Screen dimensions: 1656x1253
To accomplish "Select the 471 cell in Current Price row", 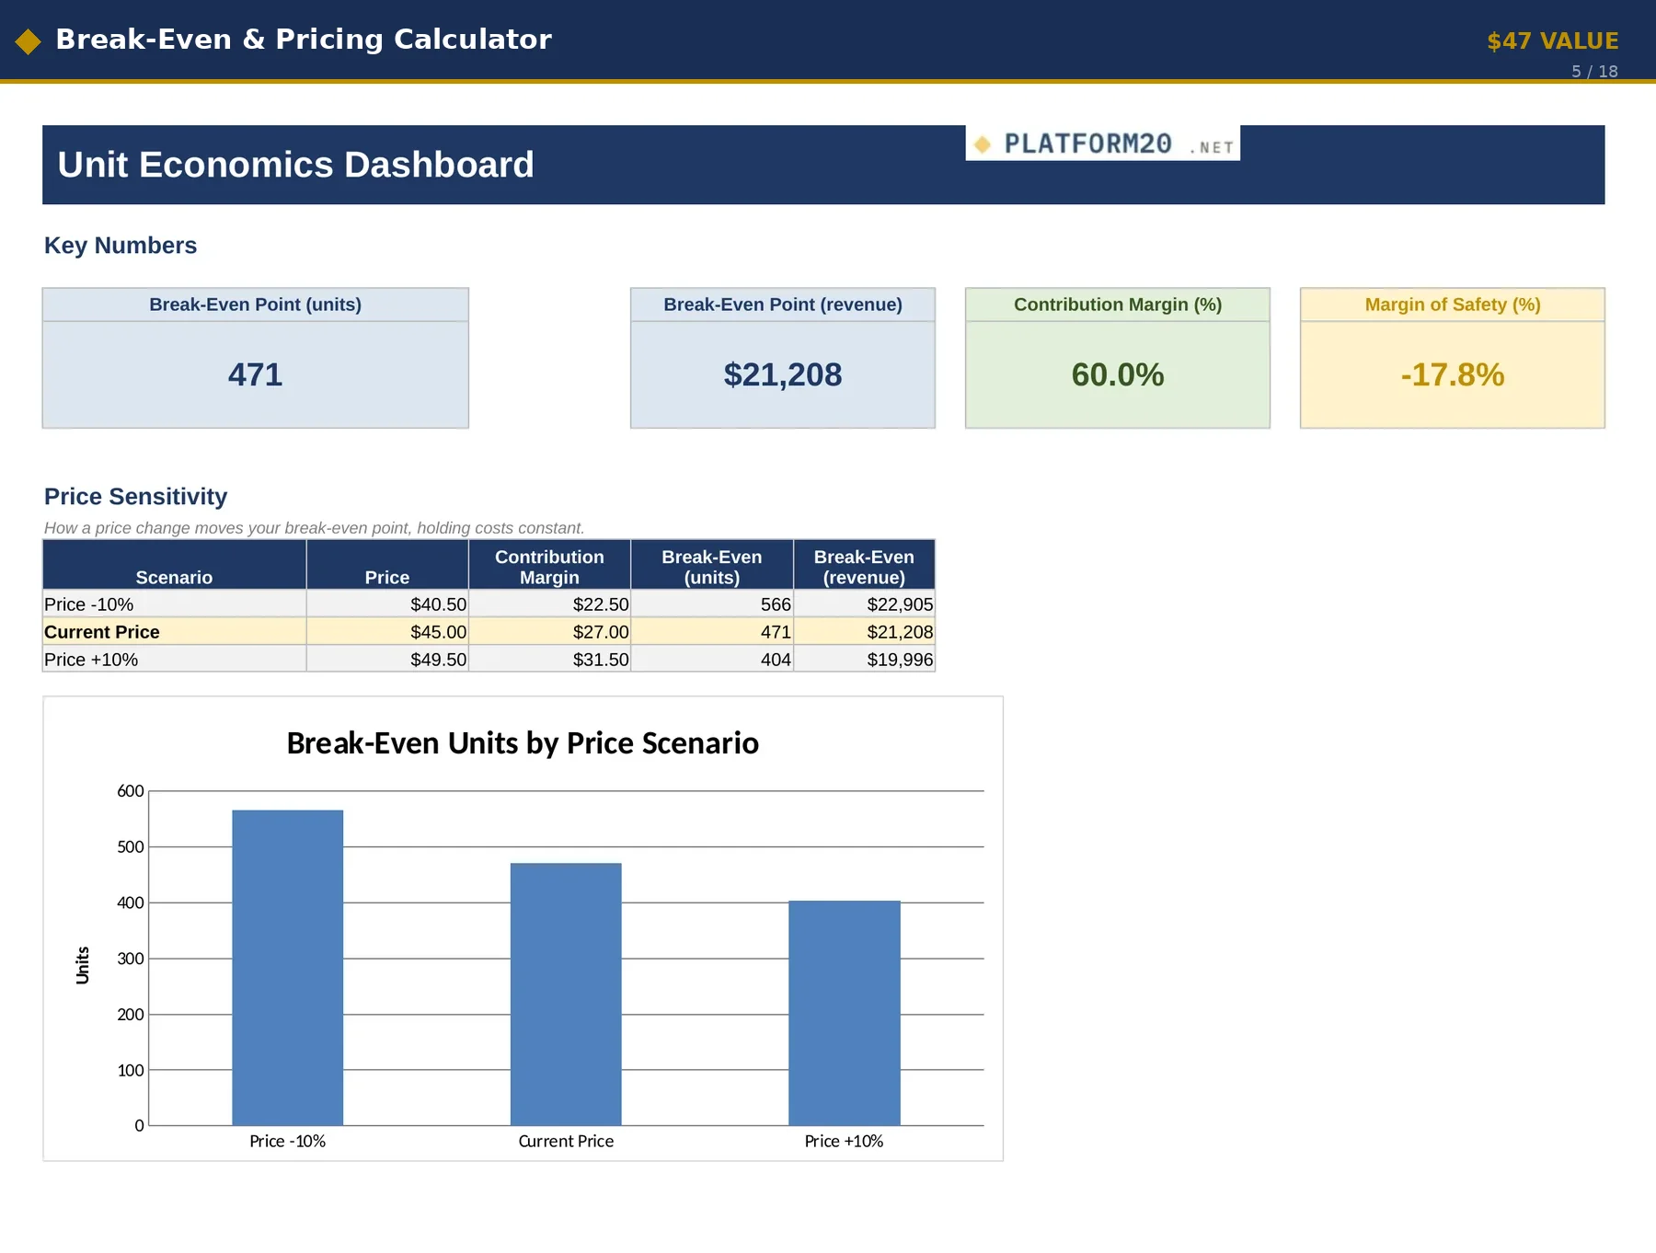I will [712, 632].
